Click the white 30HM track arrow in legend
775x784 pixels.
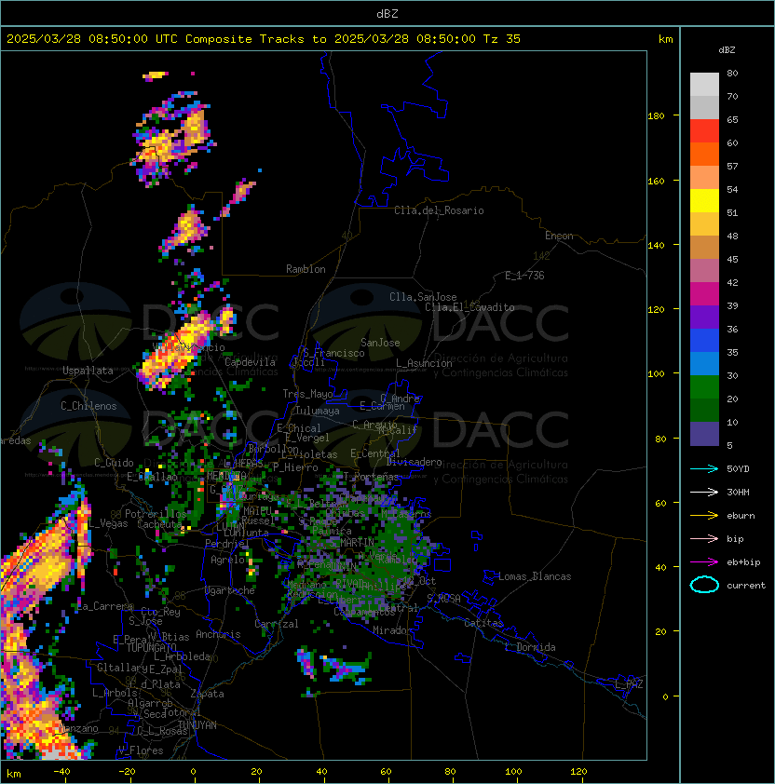click(704, 493)
